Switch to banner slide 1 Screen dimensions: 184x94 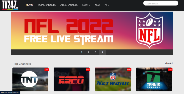(x=81, y=52)
